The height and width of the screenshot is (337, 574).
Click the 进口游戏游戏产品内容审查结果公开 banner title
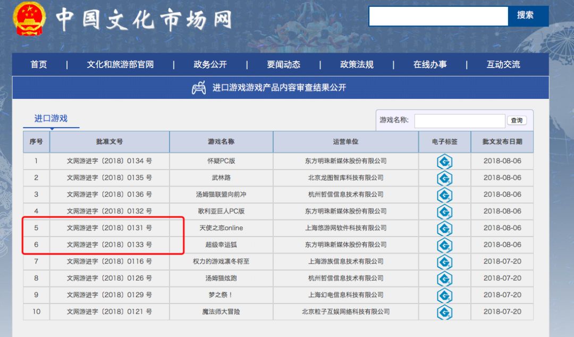(280, 88)
